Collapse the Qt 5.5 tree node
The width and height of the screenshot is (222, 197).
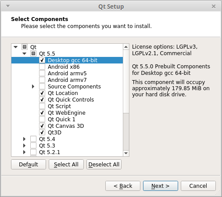click(25, 53)
